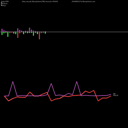Click the purple Volume legend swatch
128x128 pixels.
point(2,3)
